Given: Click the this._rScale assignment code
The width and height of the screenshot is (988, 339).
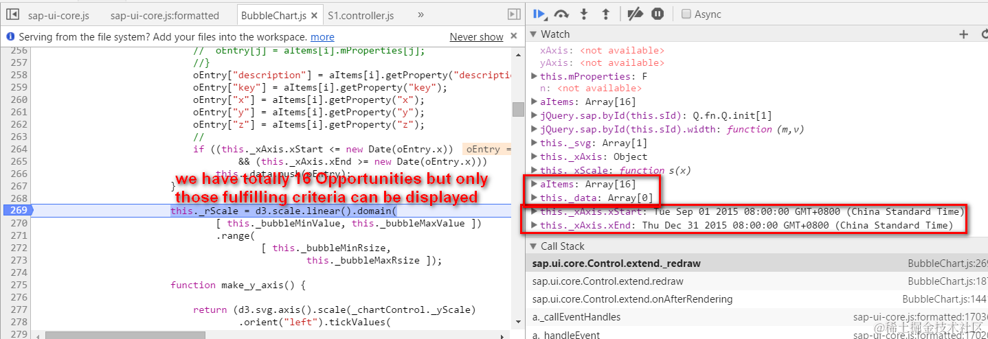Looking at the screenshot, I should point(284,211).
